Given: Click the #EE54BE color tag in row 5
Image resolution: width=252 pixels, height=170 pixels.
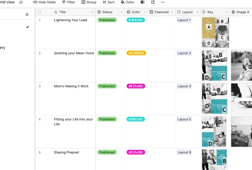Looking at the screenshot, I should pyautogui.click(x=136, y=152).
